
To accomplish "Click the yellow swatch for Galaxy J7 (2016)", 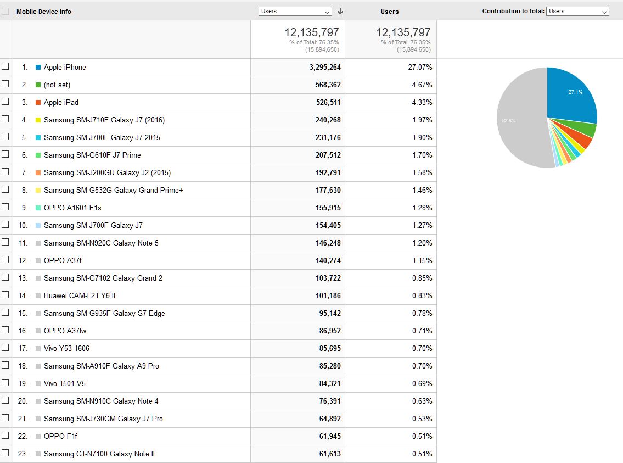I will 38,120.
